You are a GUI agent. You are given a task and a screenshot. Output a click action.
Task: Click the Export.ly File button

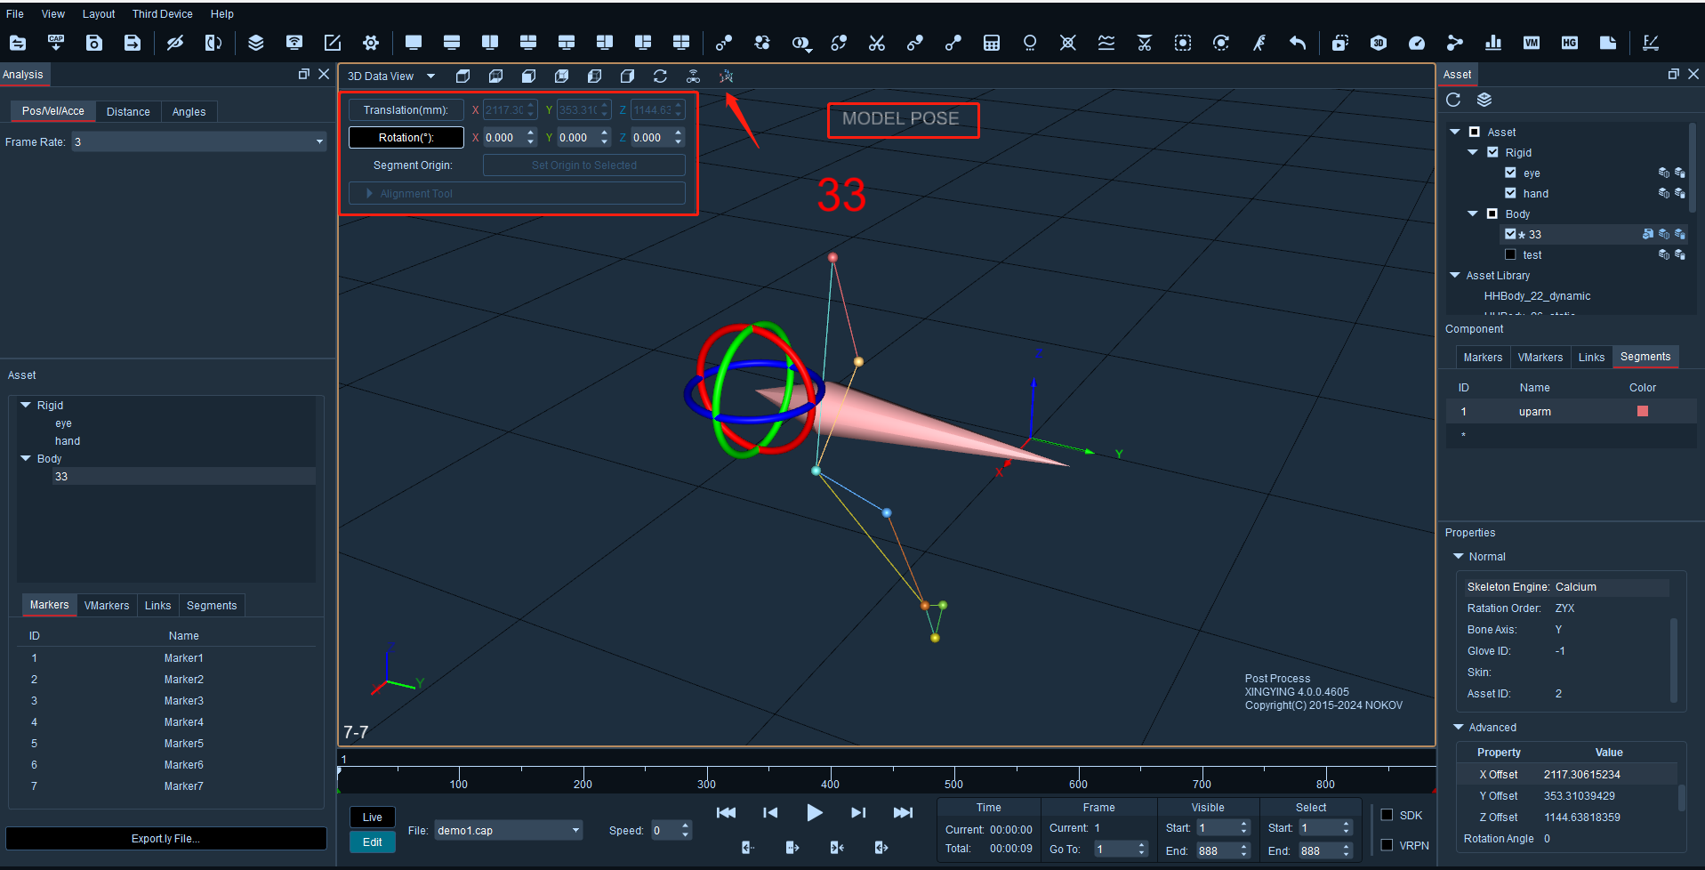pyautogui.click(x=166, y=838)
